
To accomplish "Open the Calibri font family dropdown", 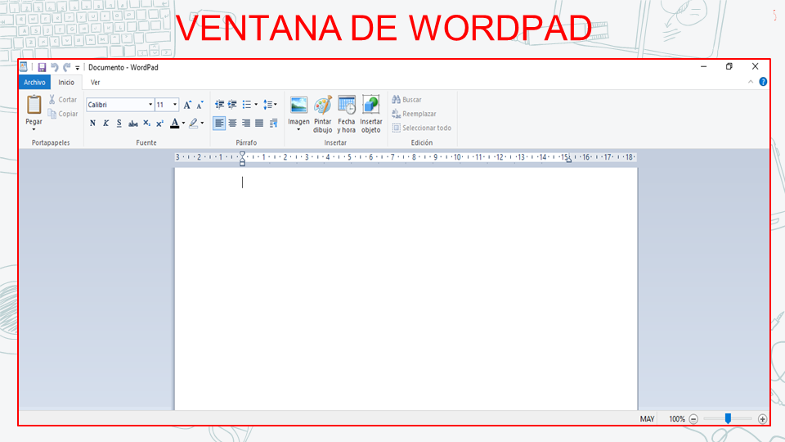I will pyautogui.click(x=150, y=105).
